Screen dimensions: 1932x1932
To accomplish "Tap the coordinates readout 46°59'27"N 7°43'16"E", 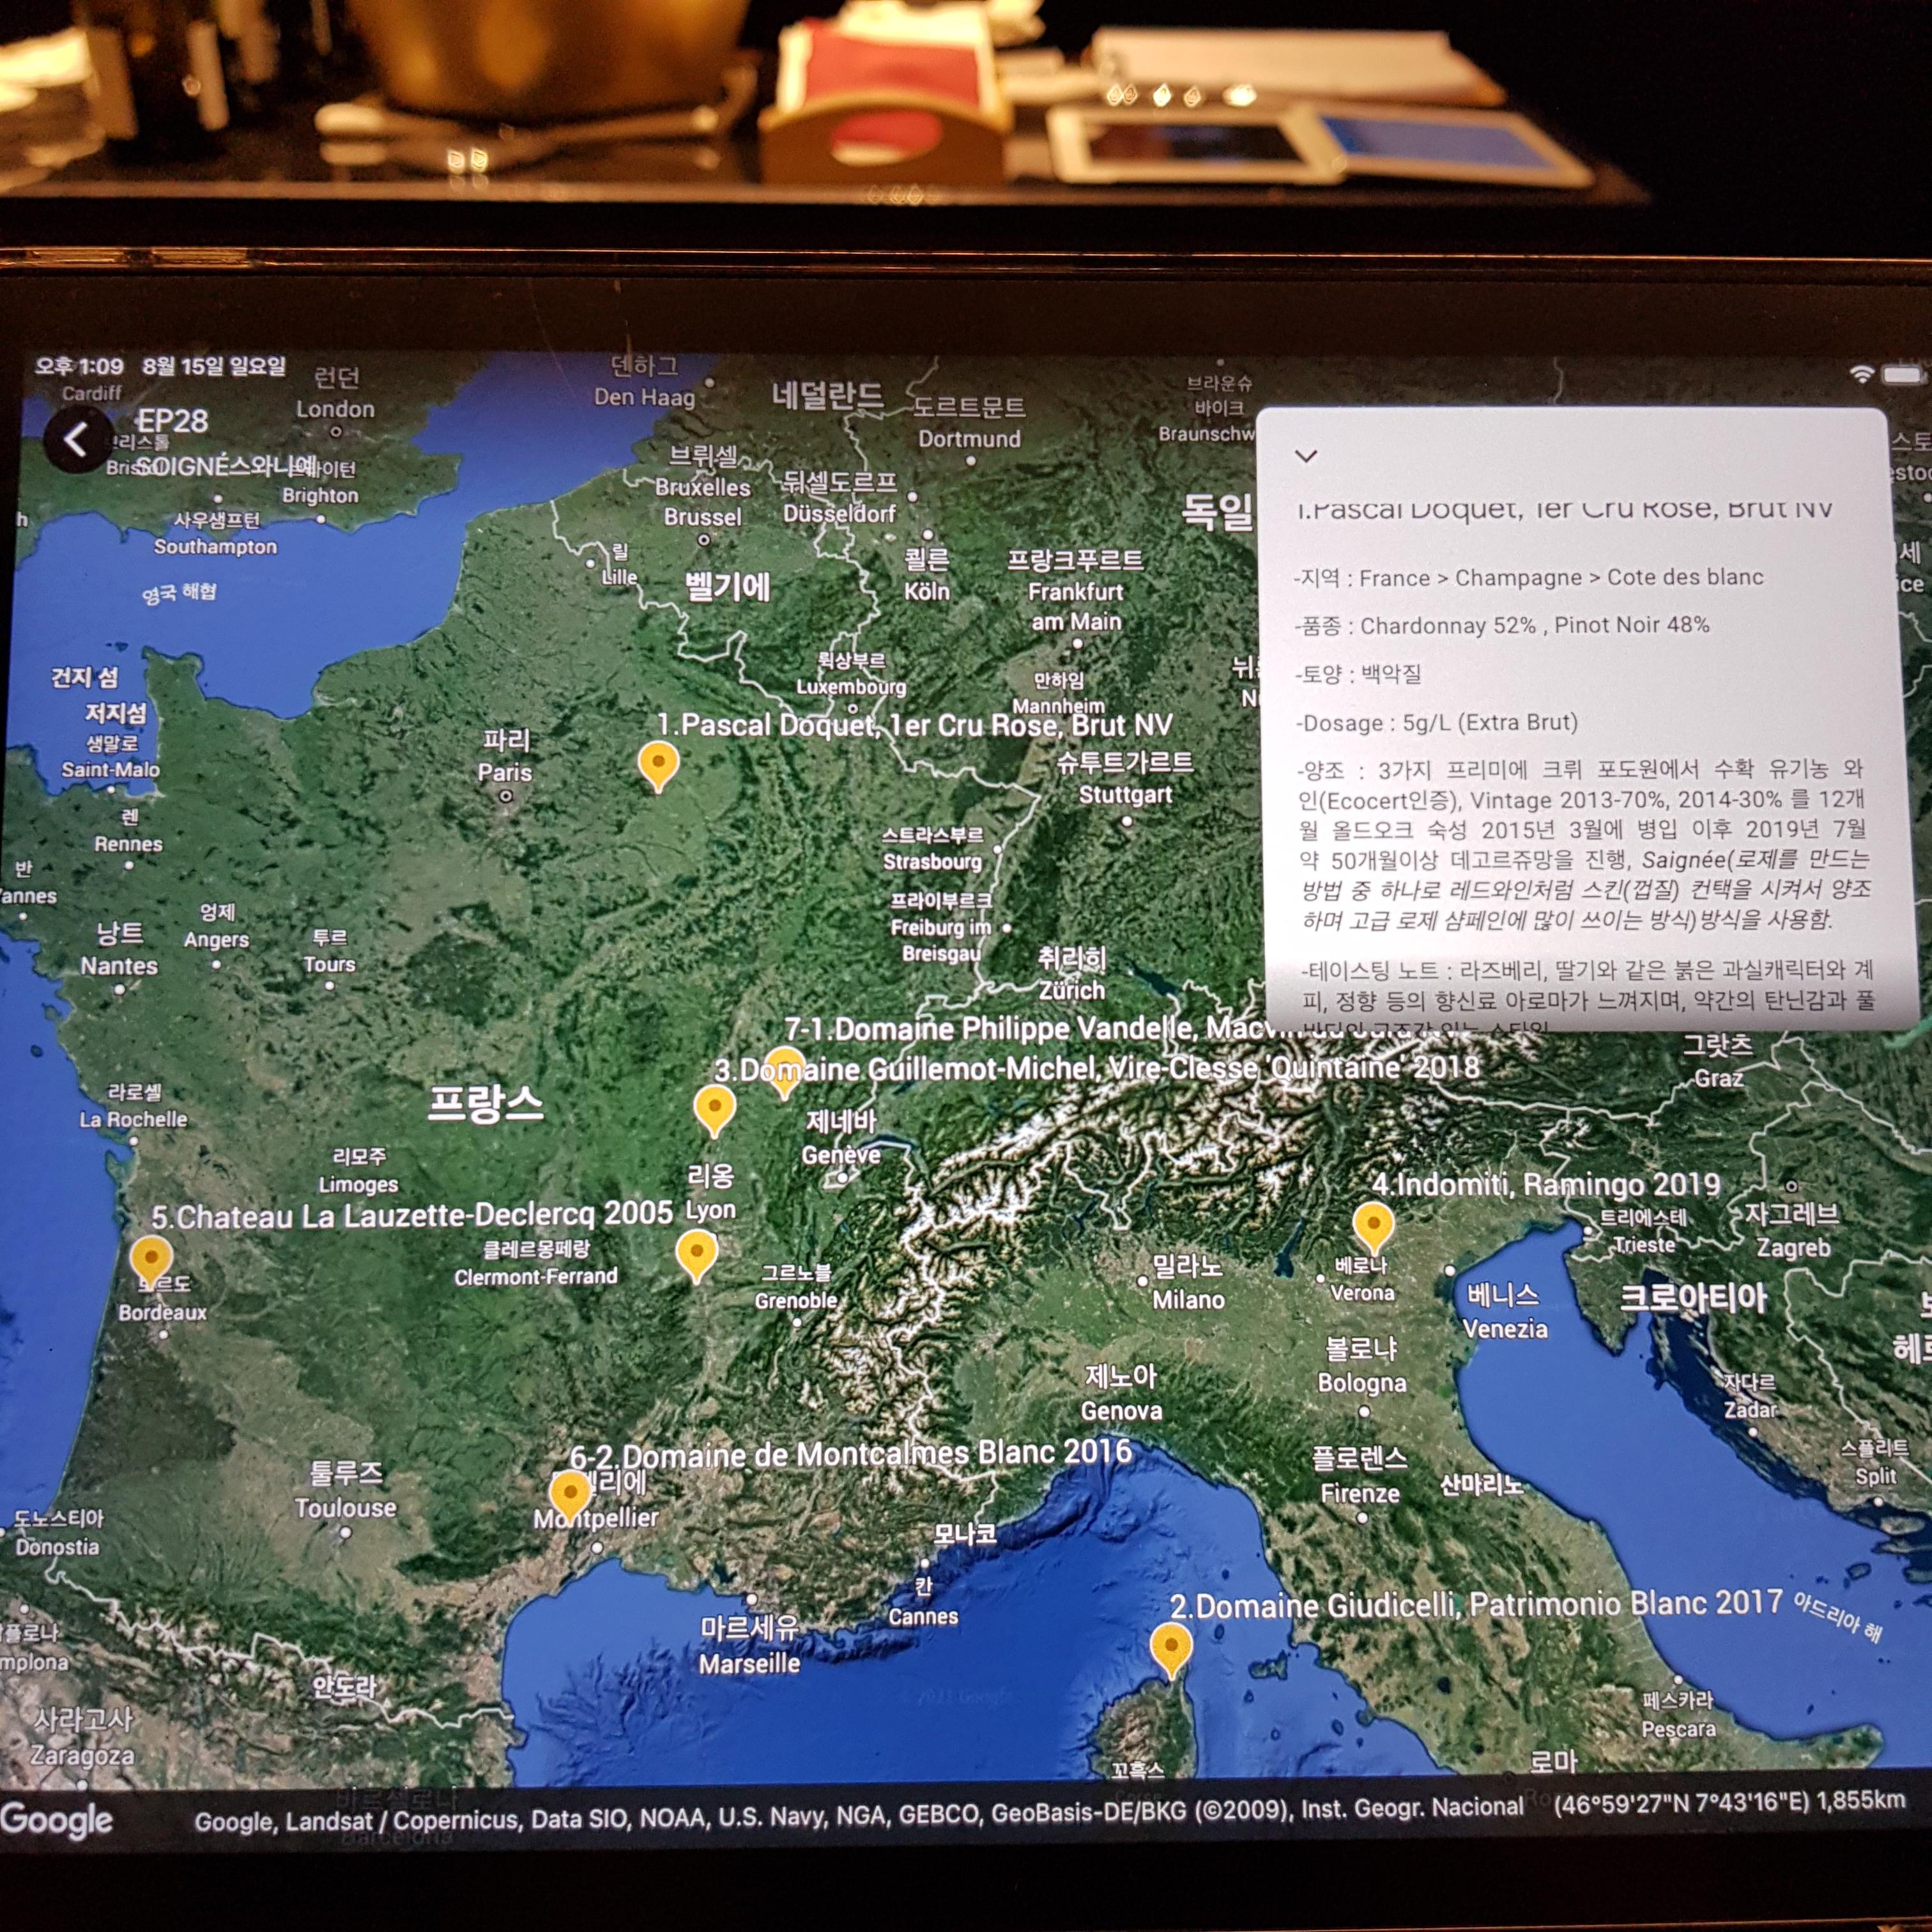I will [x=1682, y=1804].
